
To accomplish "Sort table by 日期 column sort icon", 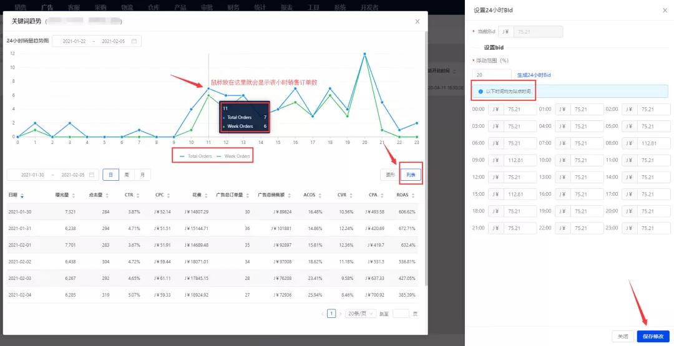I will [x=23, y=195].
